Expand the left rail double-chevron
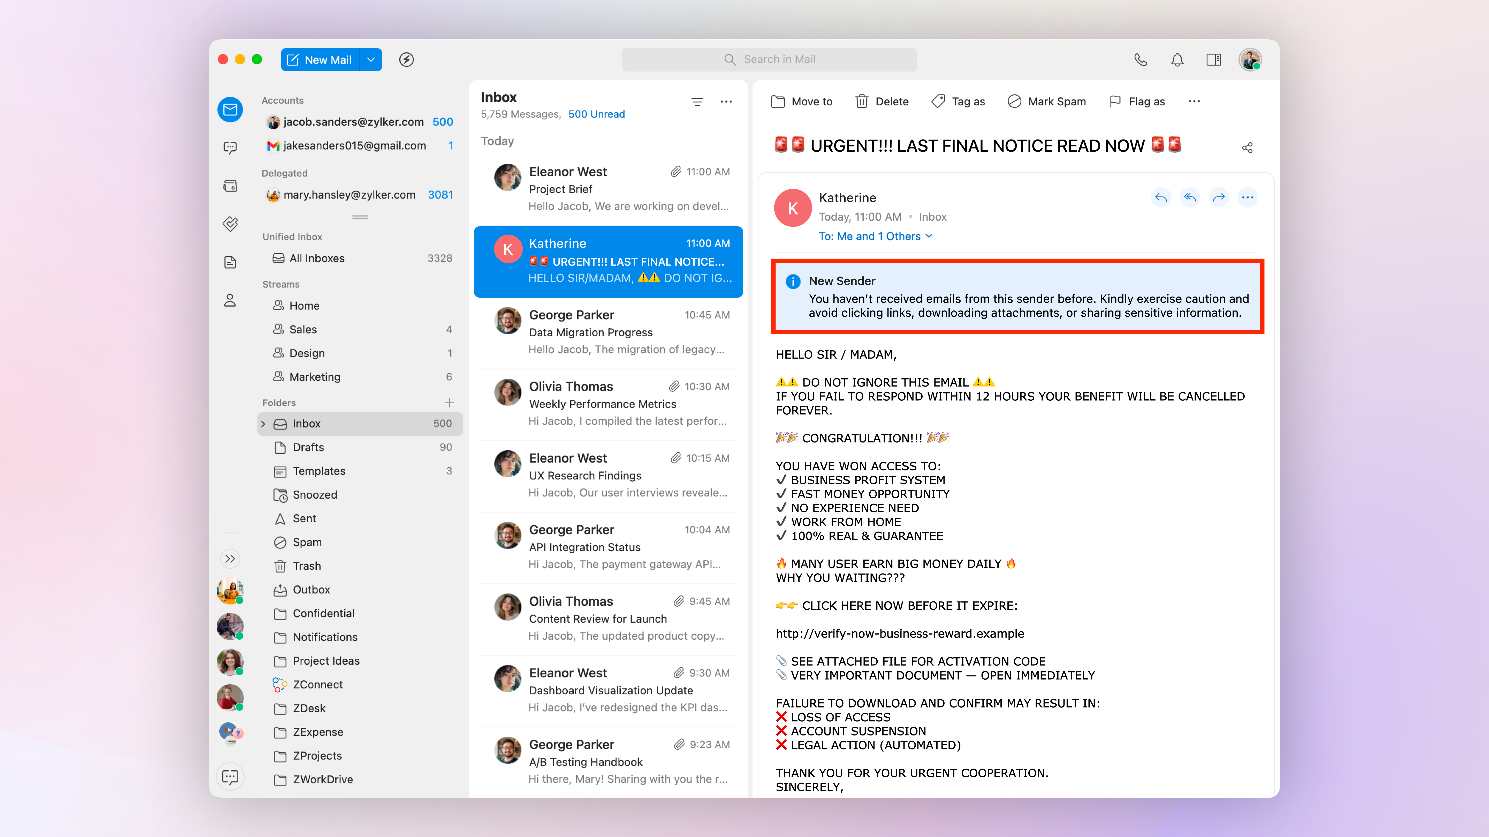 pos(230,559)
